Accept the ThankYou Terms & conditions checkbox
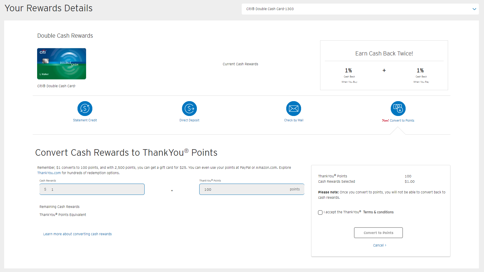 point(320,212)
